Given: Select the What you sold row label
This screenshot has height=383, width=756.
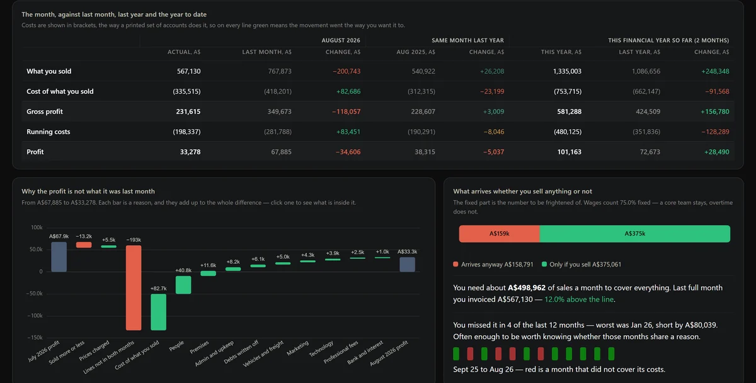Looking at the screenshot, I should coord(49,71).
